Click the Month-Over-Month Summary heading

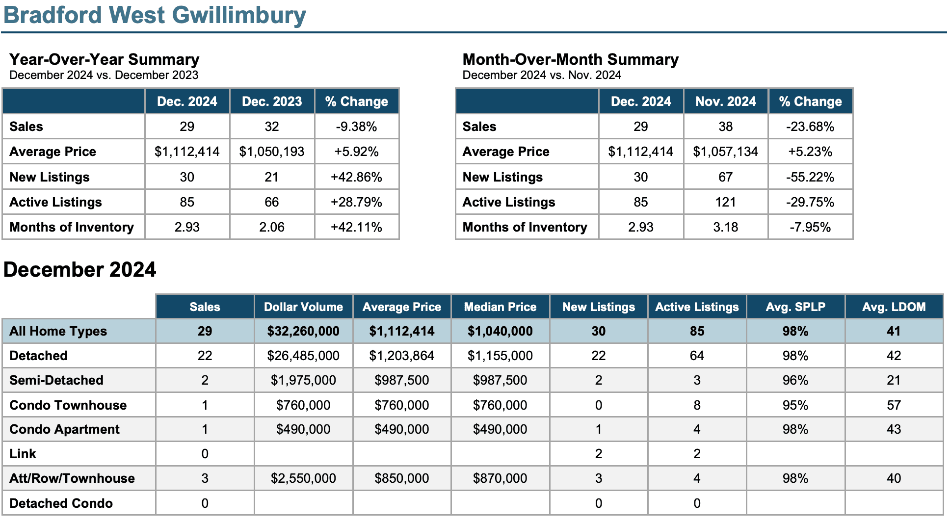(570, 59)
